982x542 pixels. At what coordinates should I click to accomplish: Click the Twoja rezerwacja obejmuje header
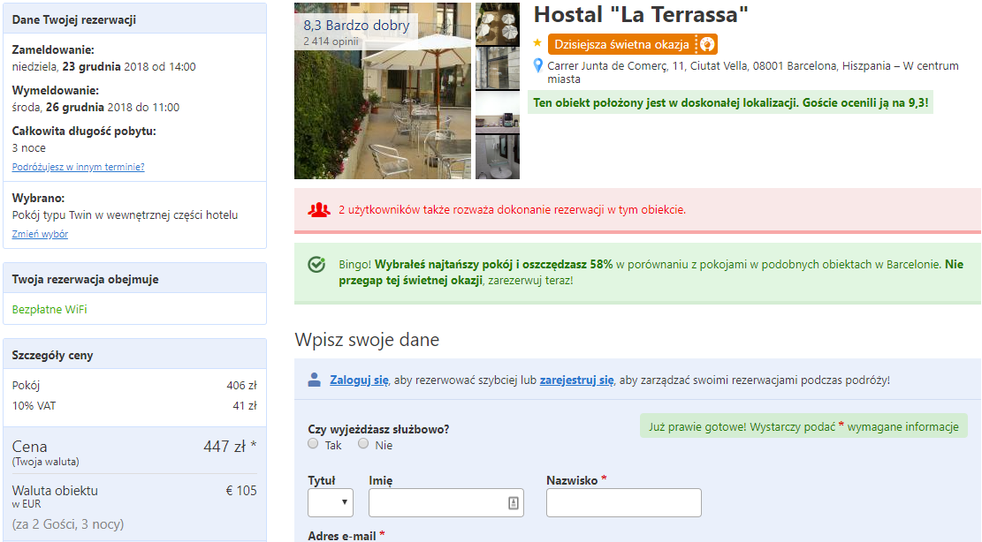[134, 279]
